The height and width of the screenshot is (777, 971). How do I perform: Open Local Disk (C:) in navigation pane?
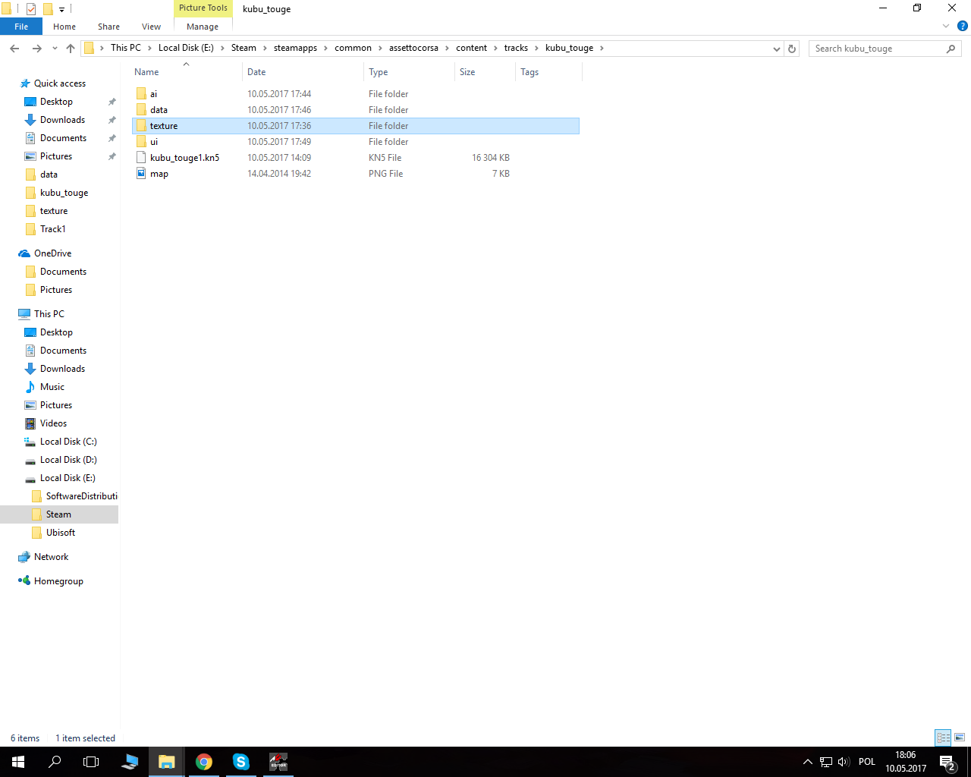(68, 442)
